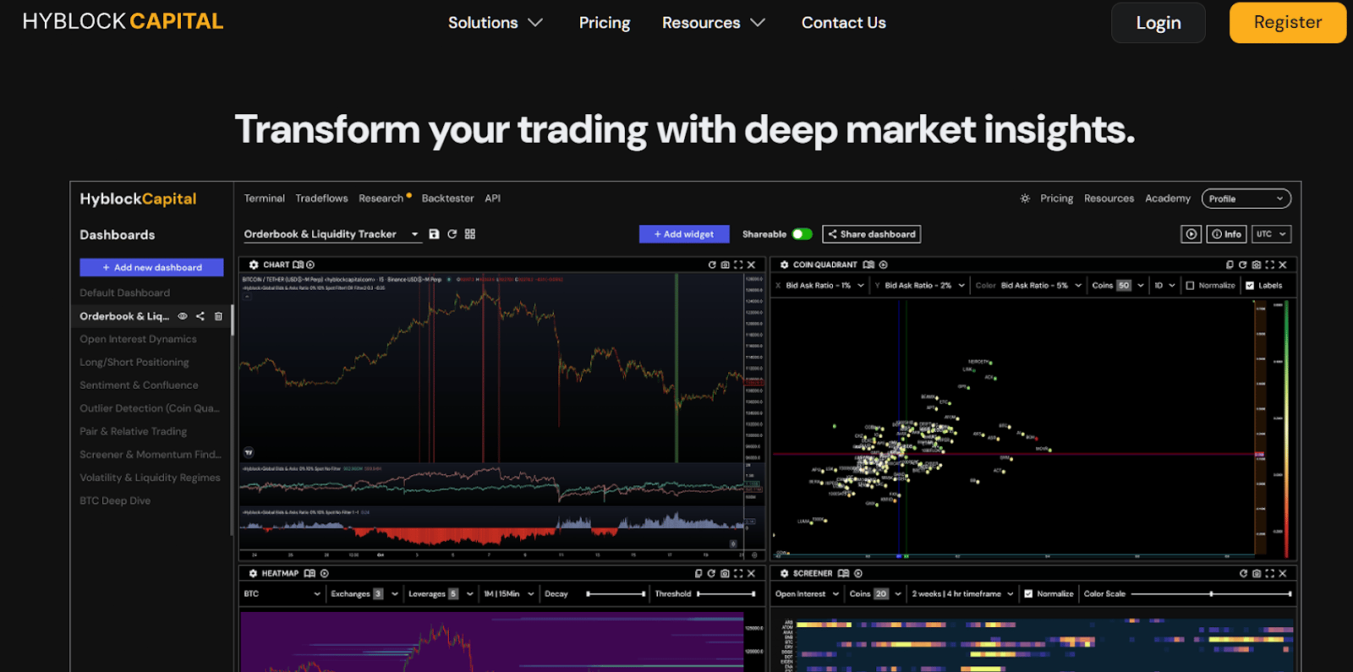
Task: Capture a COIN QUADRANT snapshot with camera icon
Action: pyautogui.click(x=1257, y=265)
